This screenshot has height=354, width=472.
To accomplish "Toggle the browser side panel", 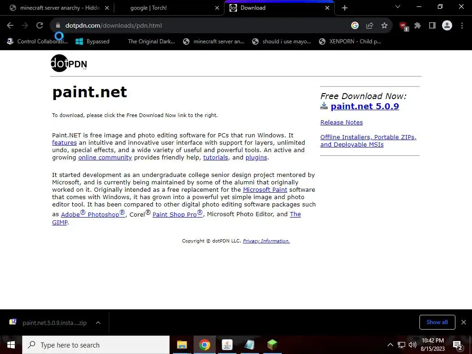I will pos(432,26).
